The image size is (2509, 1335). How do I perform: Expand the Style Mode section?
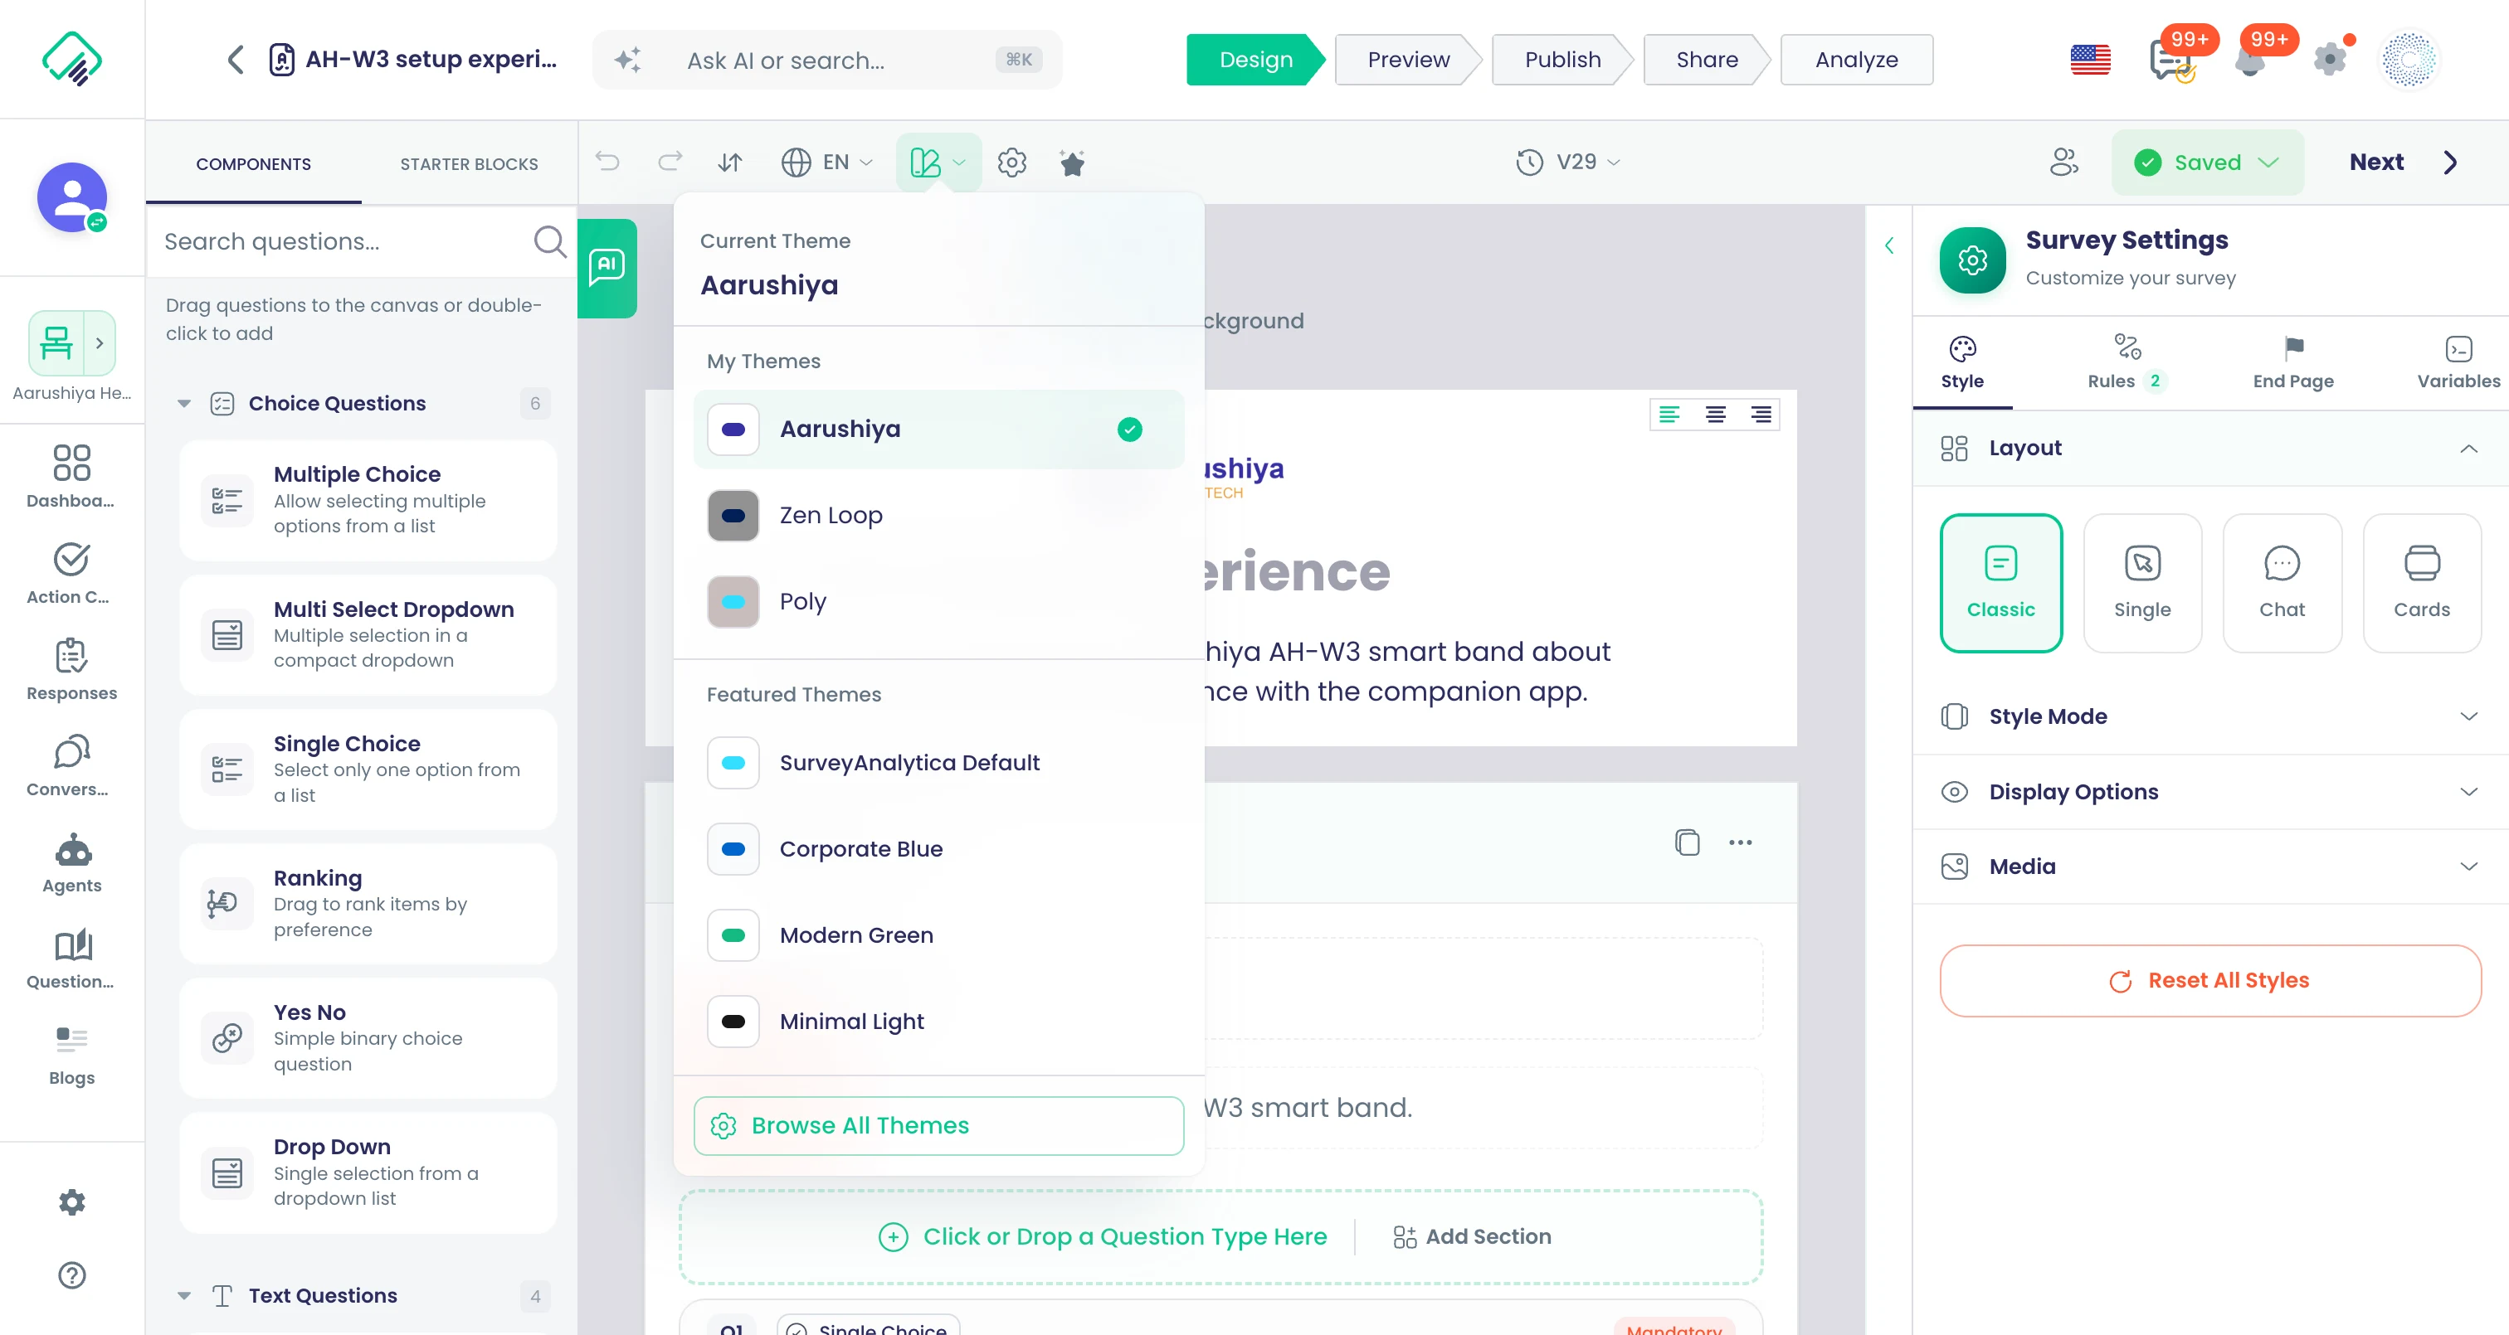pyautogui.click(x=2210, y=716)
